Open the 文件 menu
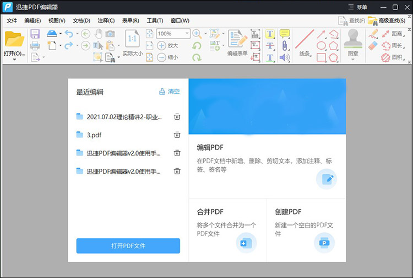 tap(12, 20)
